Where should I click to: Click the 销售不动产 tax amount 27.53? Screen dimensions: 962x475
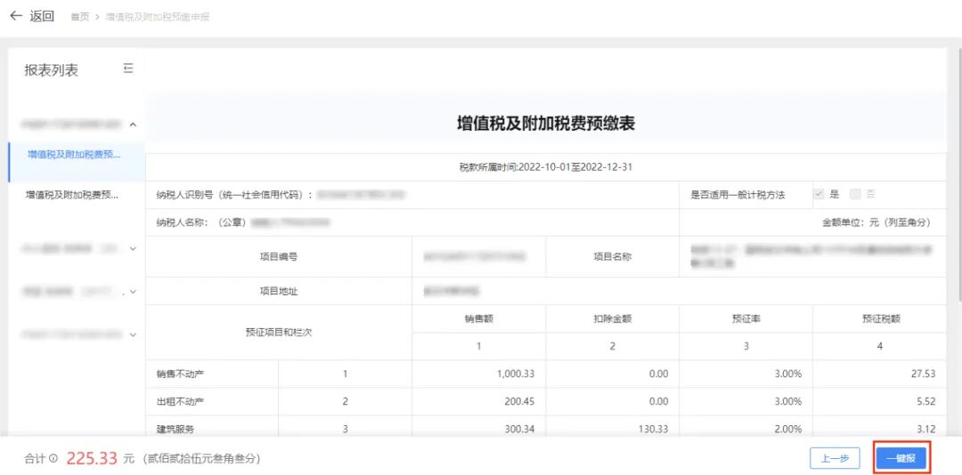(924, 374)
